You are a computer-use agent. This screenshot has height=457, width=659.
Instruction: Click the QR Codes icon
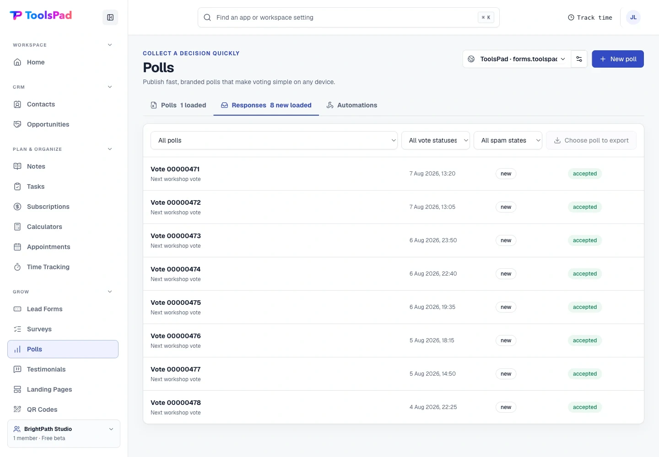click(17, 409)
